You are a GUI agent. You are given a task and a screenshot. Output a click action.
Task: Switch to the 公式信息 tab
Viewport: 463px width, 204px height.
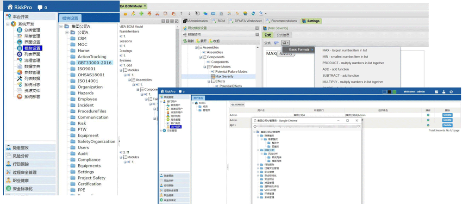click(282, 35)
